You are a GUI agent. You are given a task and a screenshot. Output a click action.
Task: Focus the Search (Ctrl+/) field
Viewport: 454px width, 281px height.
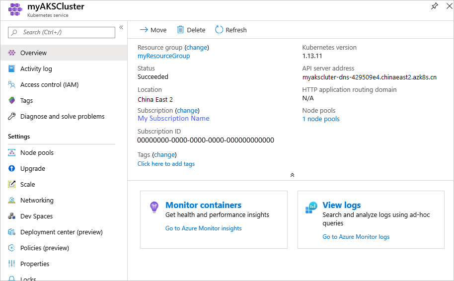coord(62,32)
